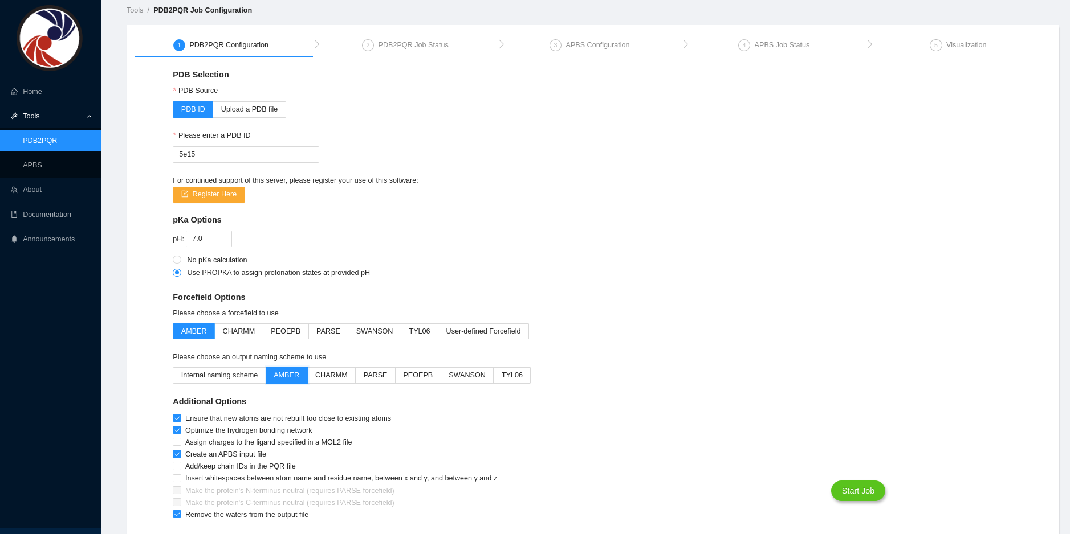Click the Tools wrench icon
Image resolution: width=1070 pixels, height=534 pixels.
click(14, 116)
